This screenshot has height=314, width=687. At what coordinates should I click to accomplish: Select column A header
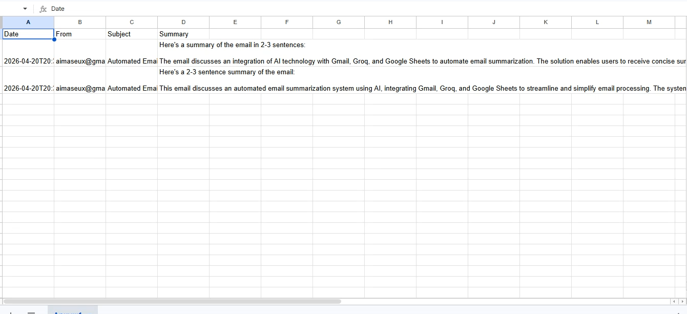point(28,22)
